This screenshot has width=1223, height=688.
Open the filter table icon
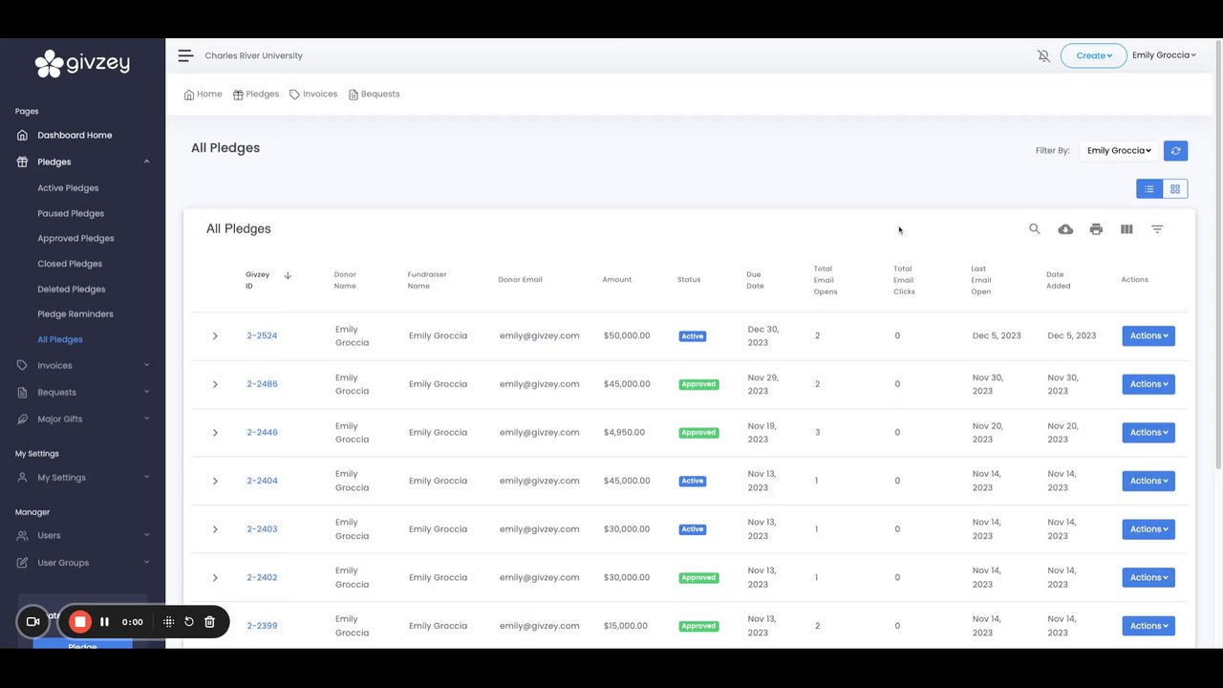click(x=1157, y=229)
